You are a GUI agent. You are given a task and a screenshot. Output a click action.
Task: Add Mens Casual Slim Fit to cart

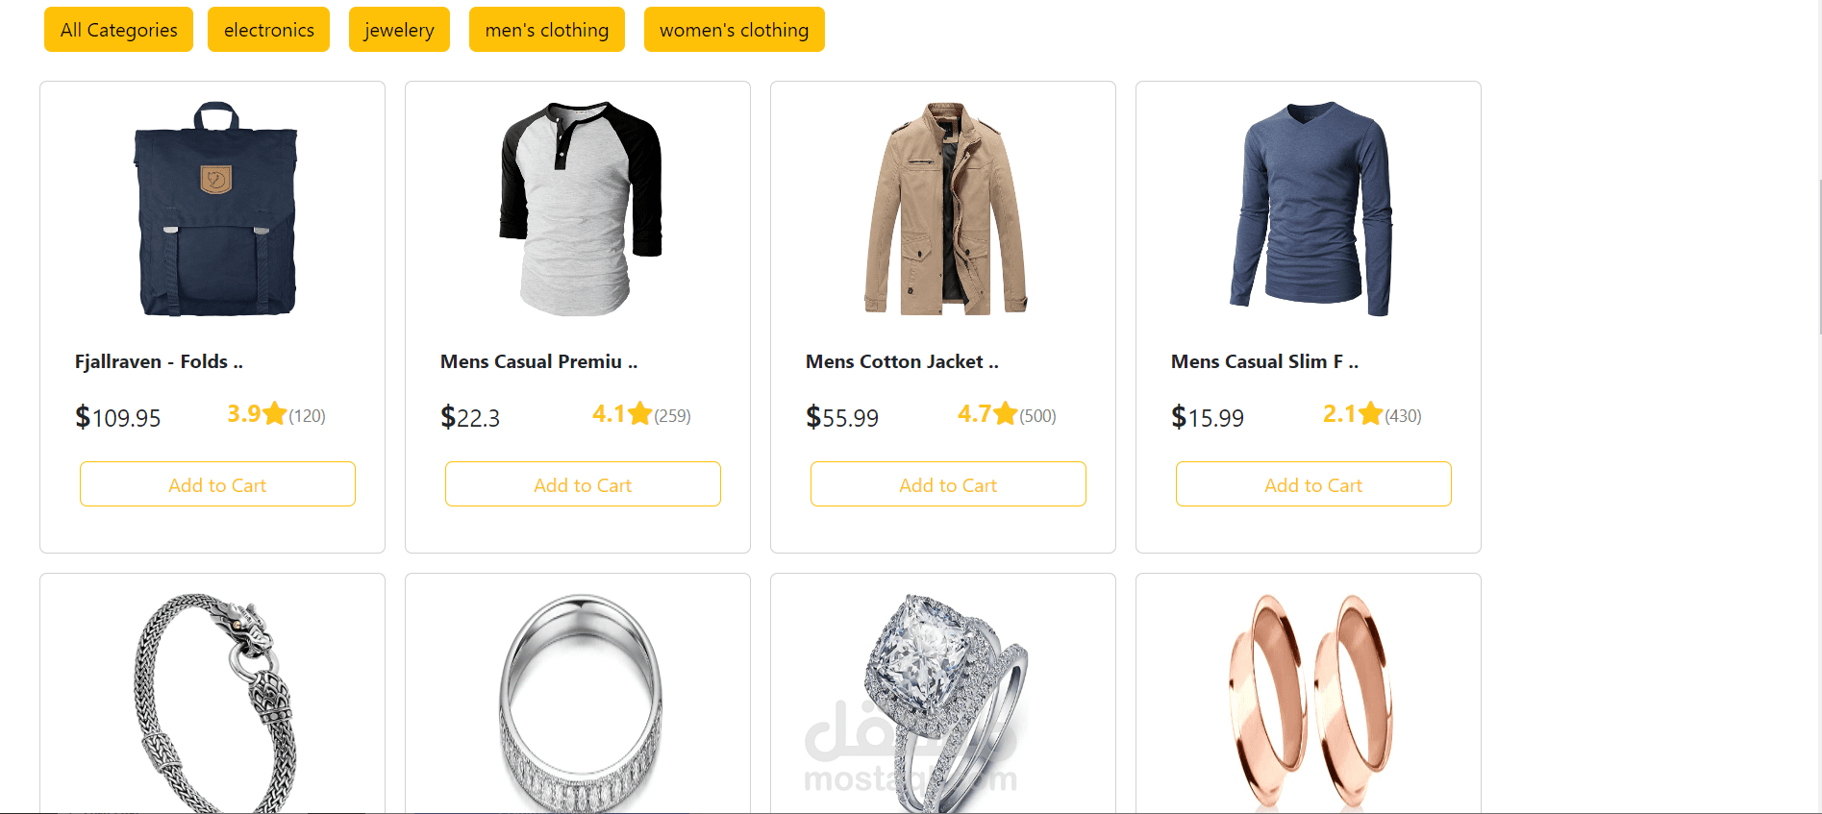pos(1313,484)
